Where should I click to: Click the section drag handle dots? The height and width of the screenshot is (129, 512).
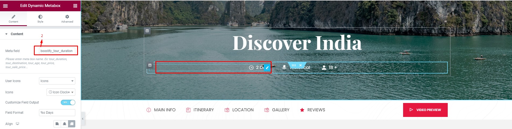294,65
